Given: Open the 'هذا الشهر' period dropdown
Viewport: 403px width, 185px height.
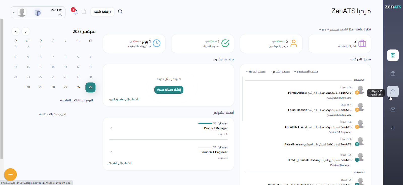Looking at the screenshot, I should pos(336,29).
